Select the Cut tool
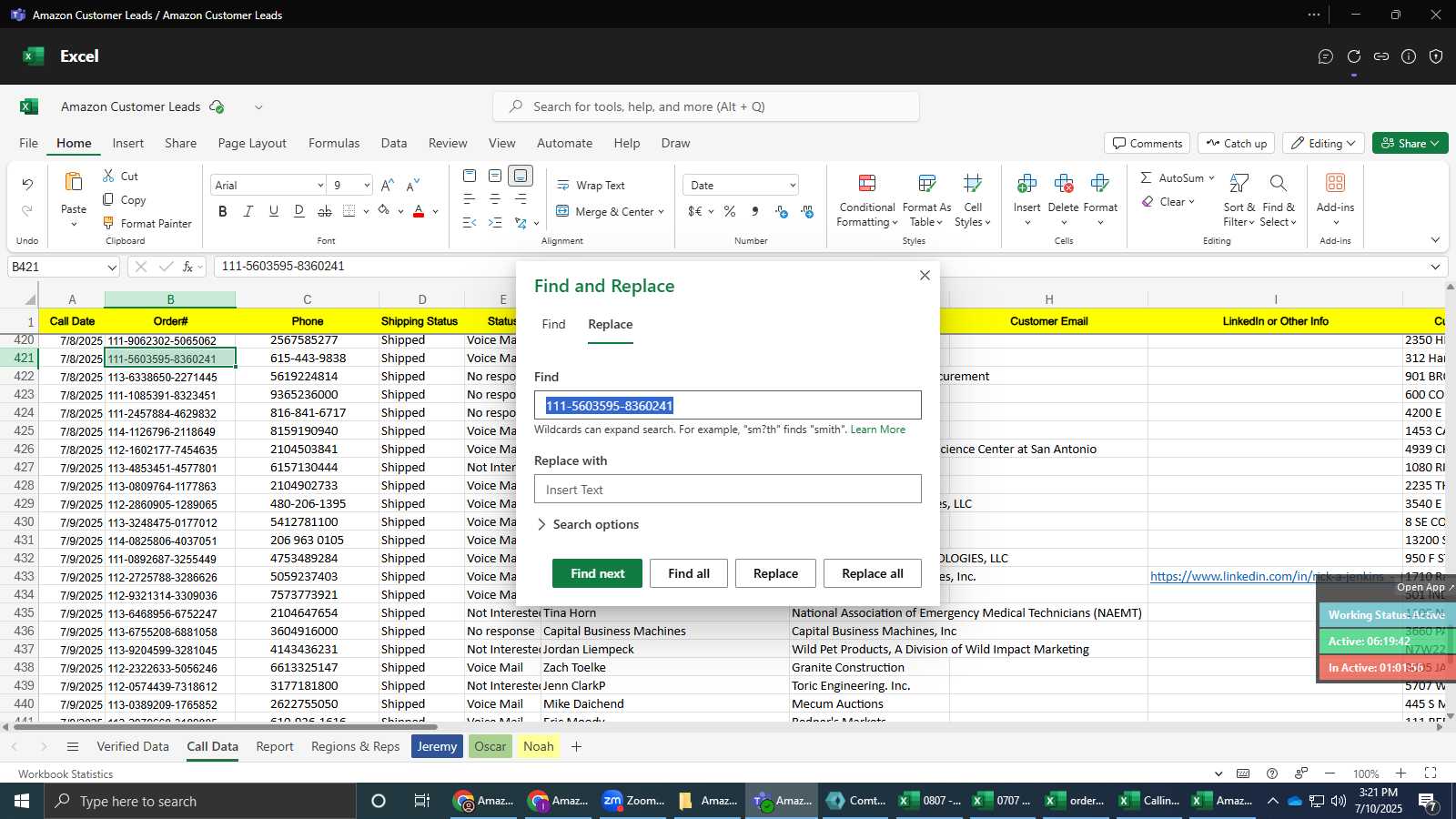 [120, 176]
